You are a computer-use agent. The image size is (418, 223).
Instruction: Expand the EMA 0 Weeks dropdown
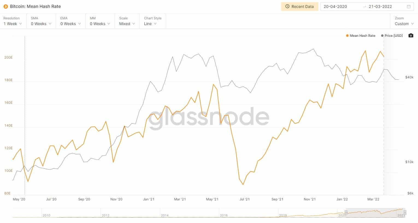coord(70,21)
